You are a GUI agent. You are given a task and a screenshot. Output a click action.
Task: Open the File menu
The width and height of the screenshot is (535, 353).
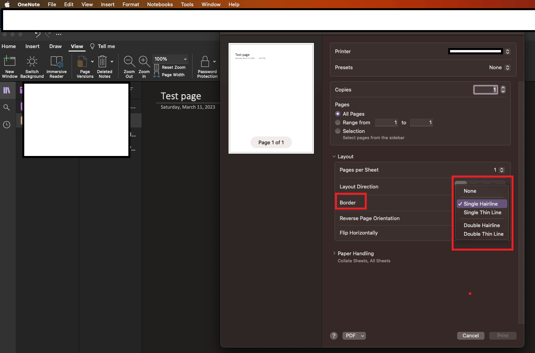point(52,4)
